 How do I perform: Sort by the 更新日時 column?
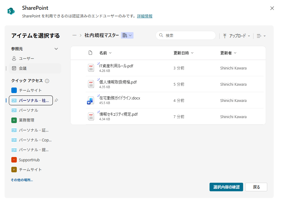click(184, 53)
